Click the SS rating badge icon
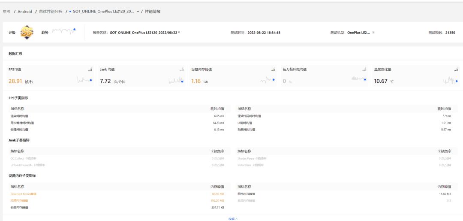463x221 pixels. [x=27, y=33]
